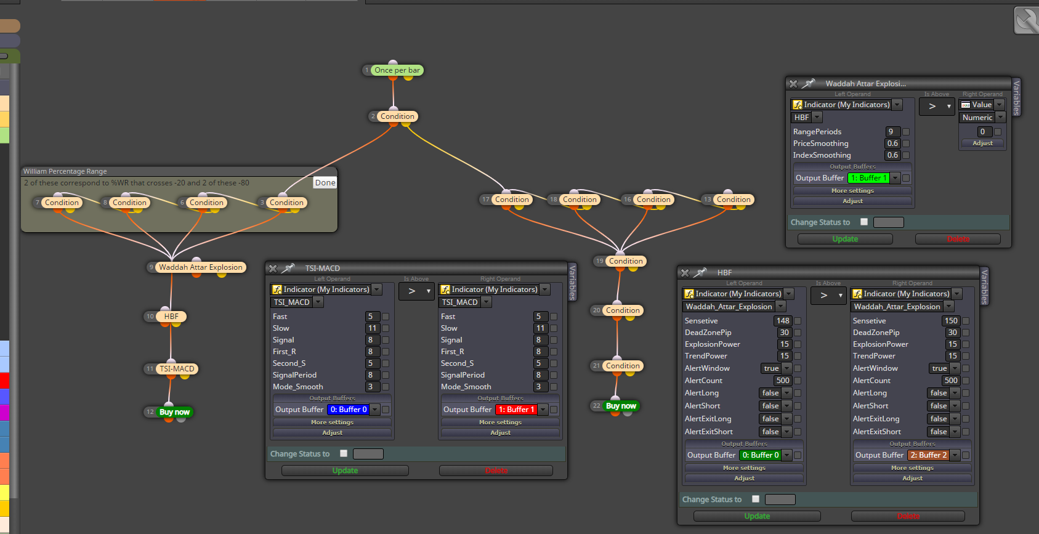Open Variables tab on HBF panel
1039x534 pixels.
[x=984, y=286]
